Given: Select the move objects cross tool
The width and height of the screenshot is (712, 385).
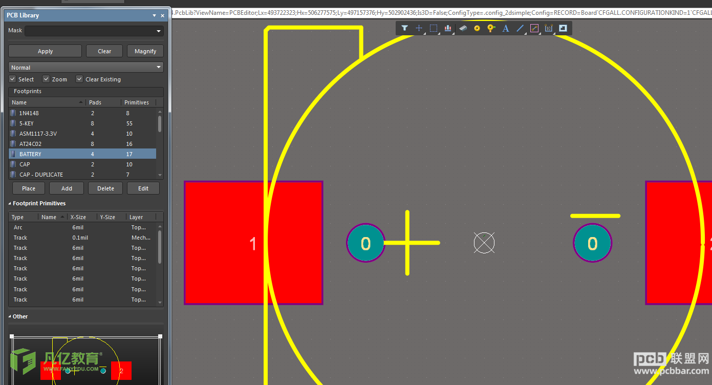Looking at the screenshot, I should tap(419, 28).
